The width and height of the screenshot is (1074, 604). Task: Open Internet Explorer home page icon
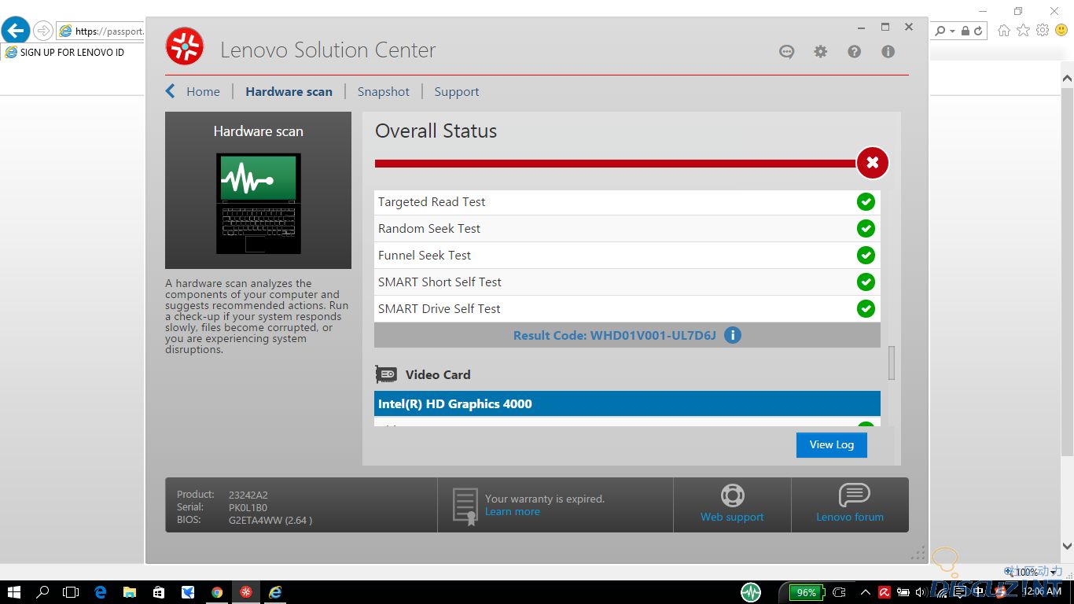[x=1004, y=31]
